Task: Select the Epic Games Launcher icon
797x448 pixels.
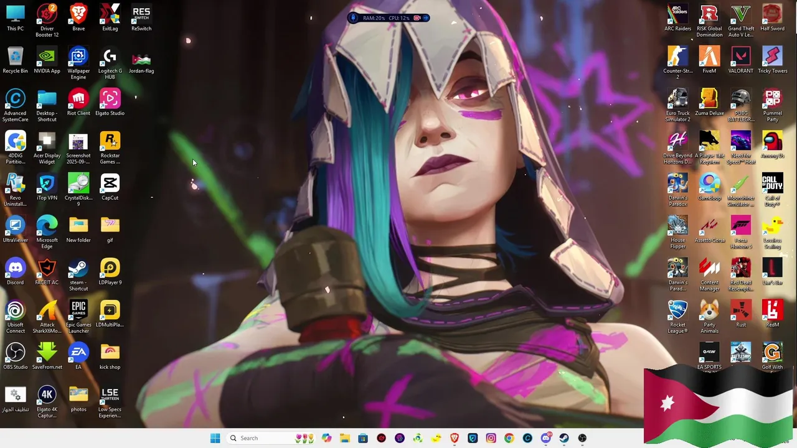Action: (x=78, y=317)
